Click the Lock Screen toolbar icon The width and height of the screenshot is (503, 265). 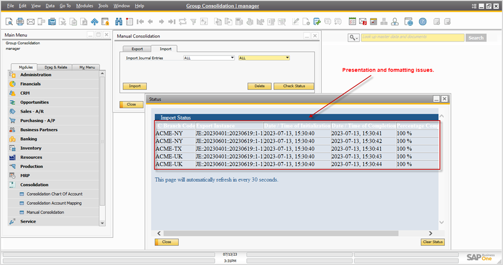pyautogui.click(x=105, y=22)
